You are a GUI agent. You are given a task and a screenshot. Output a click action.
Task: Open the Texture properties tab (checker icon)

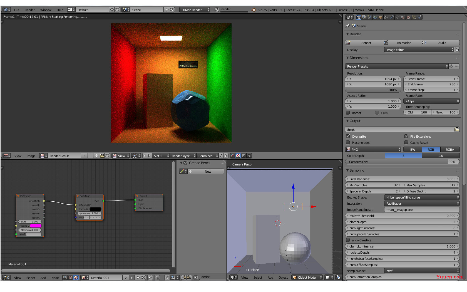(x=408, y=17)
